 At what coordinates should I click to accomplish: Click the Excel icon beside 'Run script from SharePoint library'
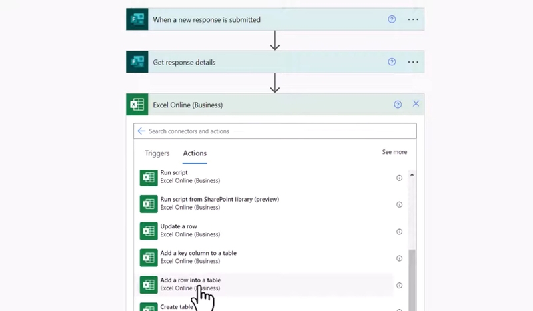(x=149, y=204)
